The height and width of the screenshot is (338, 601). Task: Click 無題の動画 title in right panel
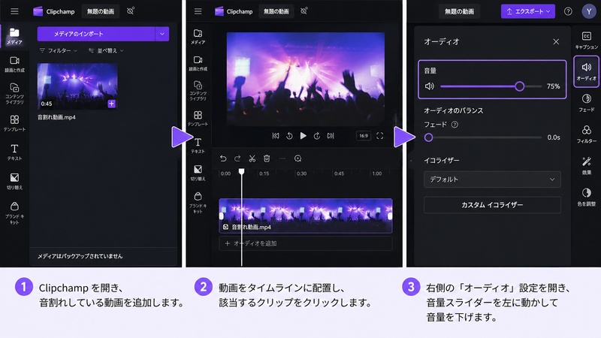pyautogui.click(x=459, y=11)
